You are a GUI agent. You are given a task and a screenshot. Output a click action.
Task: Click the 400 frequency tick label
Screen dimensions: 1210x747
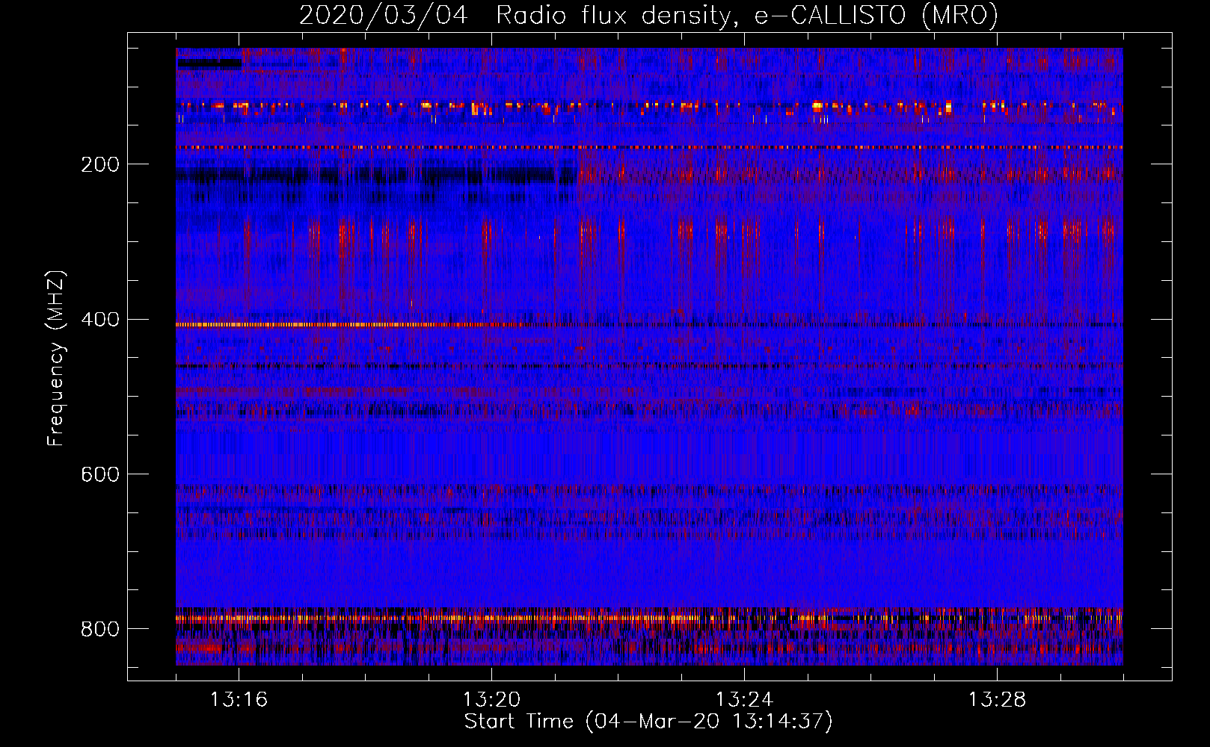pyautogui.click(x=100, y=320)
